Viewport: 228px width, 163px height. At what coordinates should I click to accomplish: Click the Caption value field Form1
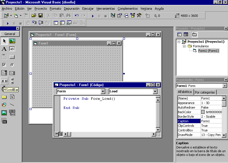click(211, 121)
